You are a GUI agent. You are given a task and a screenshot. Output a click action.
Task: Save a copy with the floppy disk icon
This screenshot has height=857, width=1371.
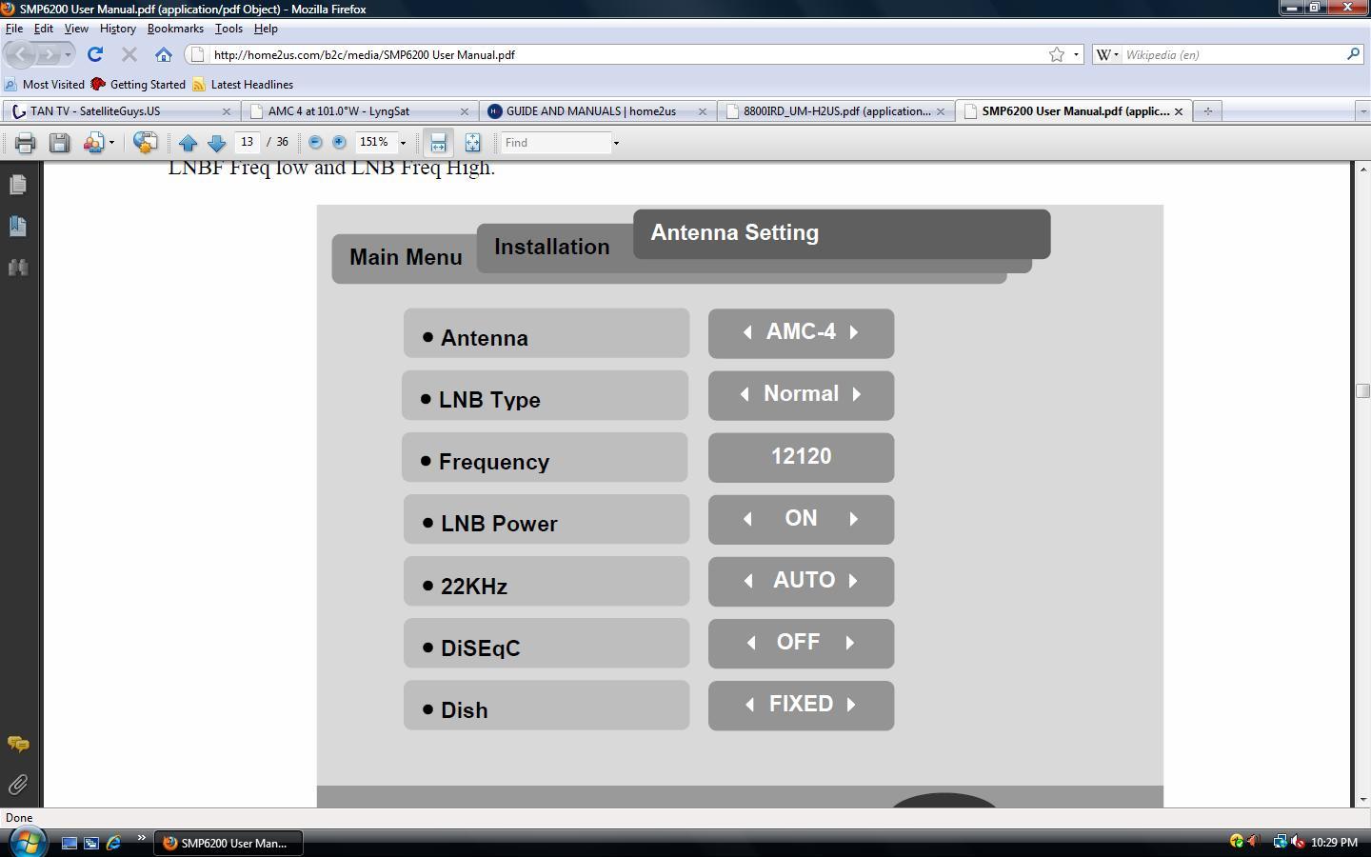59,143
